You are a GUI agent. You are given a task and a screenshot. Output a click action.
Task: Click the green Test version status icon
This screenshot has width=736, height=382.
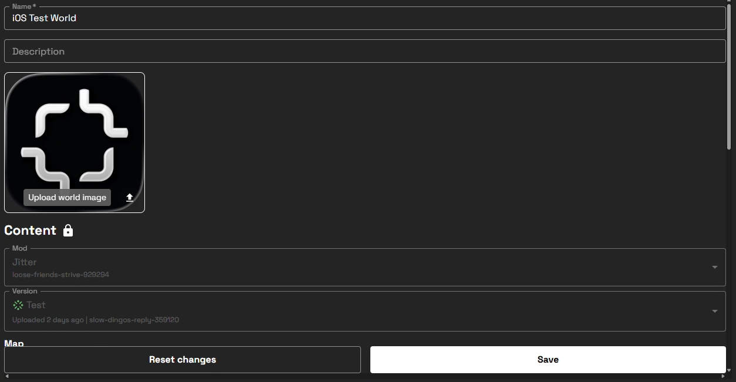pyautogui.click(x=18, y=305)
